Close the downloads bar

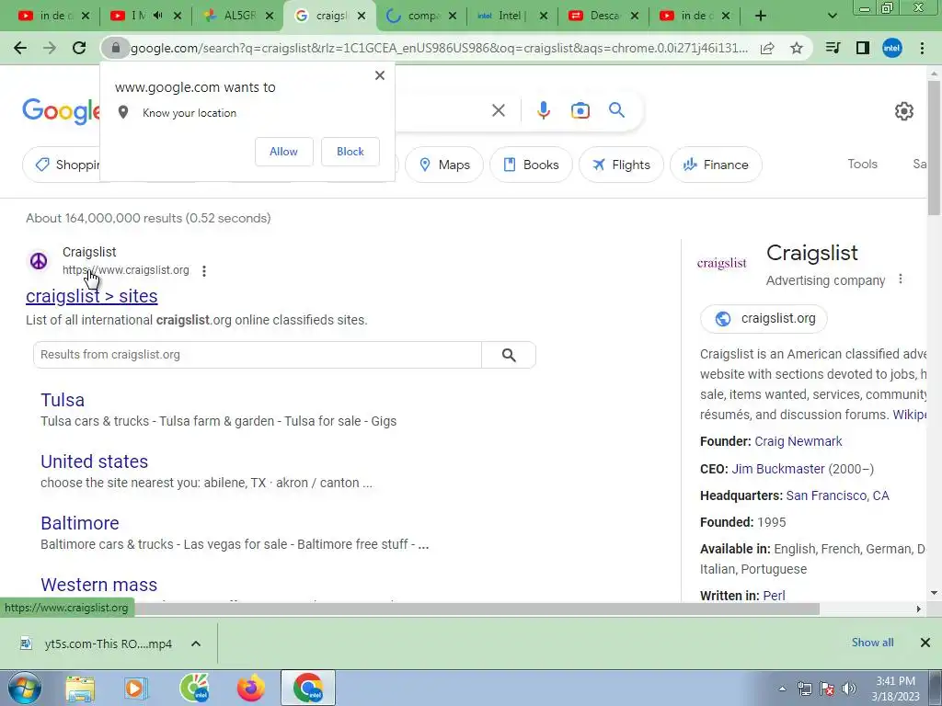pyautogui.click(x=925, y=643)
